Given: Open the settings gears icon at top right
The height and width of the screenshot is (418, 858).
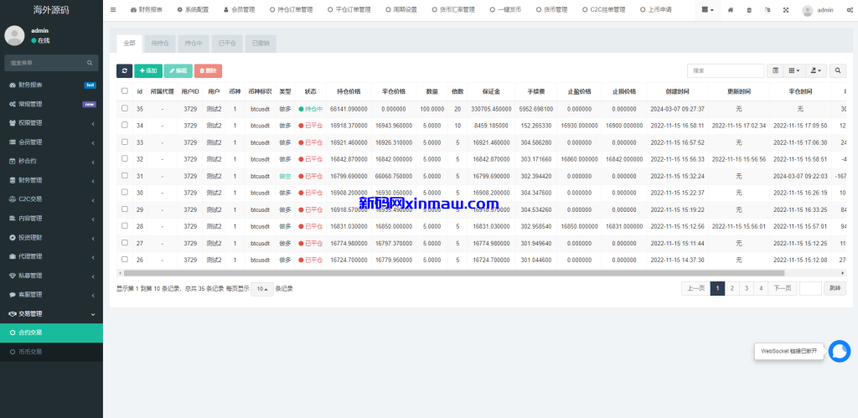Looking at the screenshot, I should [x=849, y=10].
